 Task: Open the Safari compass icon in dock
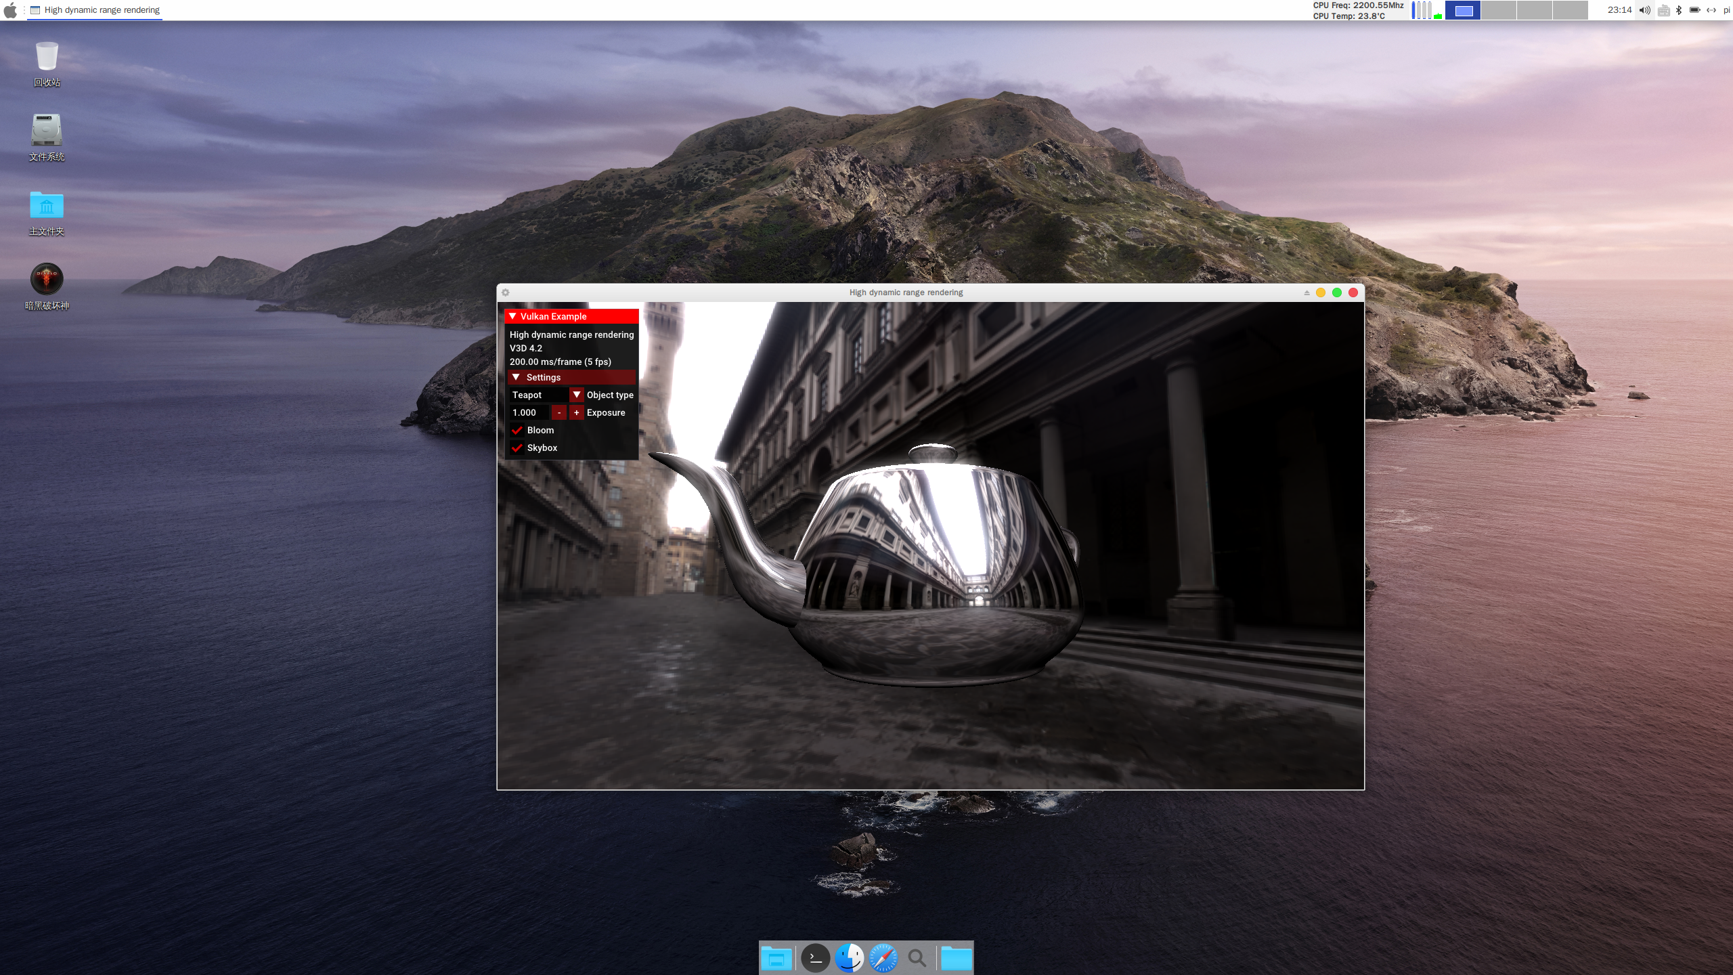point(883,958)
